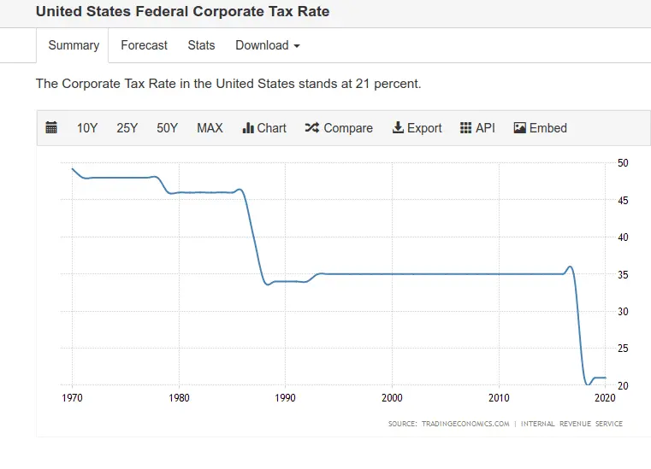This screenshot has width=651, height=469.
Task: Click the Compare shuffle arrows icon
Action: coord(311,128)
